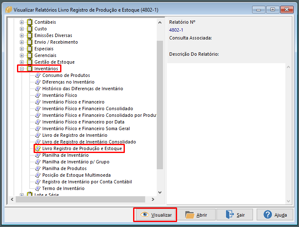
Task: Select Inventário Físico e Financeiro Consolidado por Produto
Action: [99, 115]
